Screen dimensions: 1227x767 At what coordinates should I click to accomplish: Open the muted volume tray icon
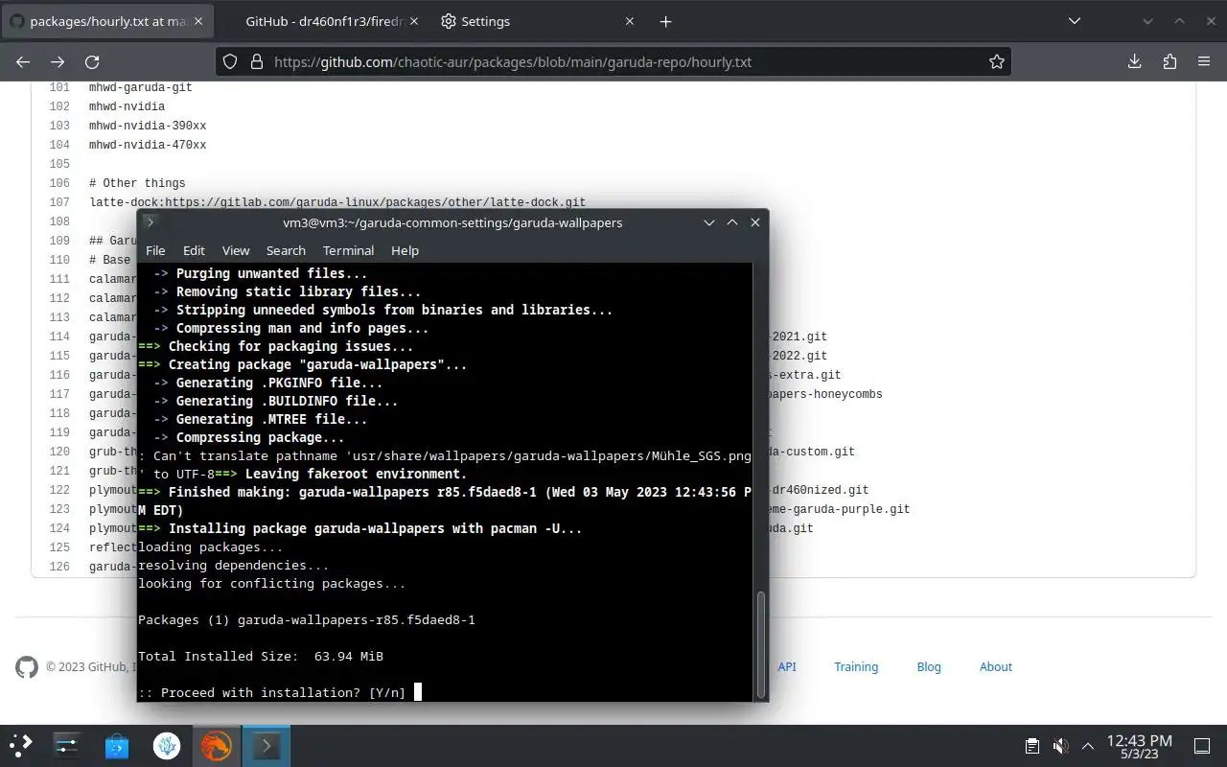click(x=1060, y=745)
